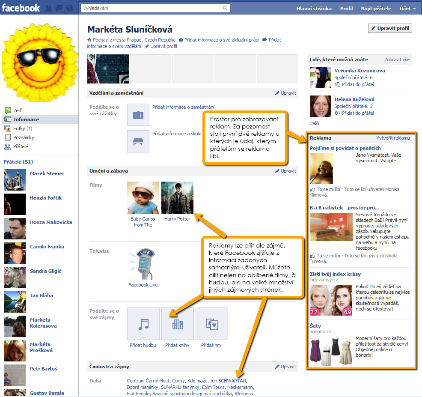422x397 pixels.
Task: Click the Facebook Live caption link
Action: (143, 285)
